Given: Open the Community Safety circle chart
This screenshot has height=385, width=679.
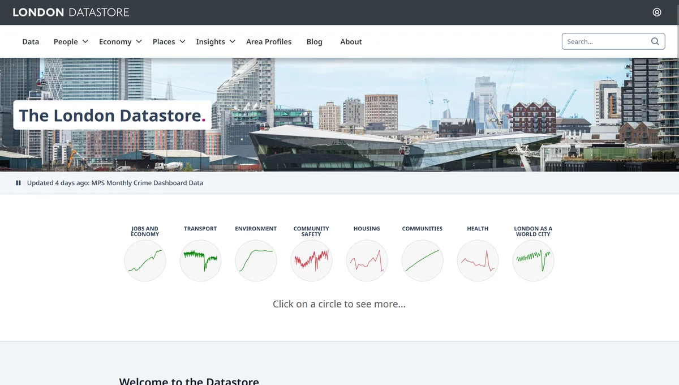Looking at the screenshot, I should (x=311, y=260).
